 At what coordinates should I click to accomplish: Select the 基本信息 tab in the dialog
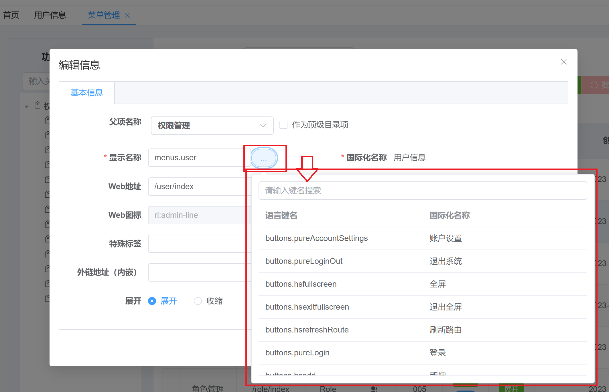87,92
